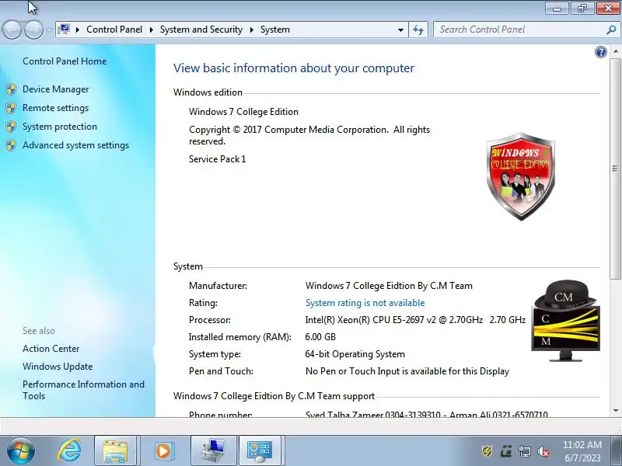The image size is (622, 466).
Task: Open Windows Media Player from taskbar
Action: tap(163, 450)
